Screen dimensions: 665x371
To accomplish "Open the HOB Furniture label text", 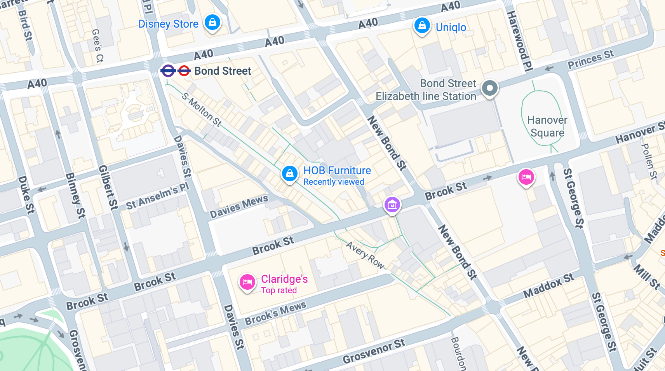I will click(x=337, y=170).
